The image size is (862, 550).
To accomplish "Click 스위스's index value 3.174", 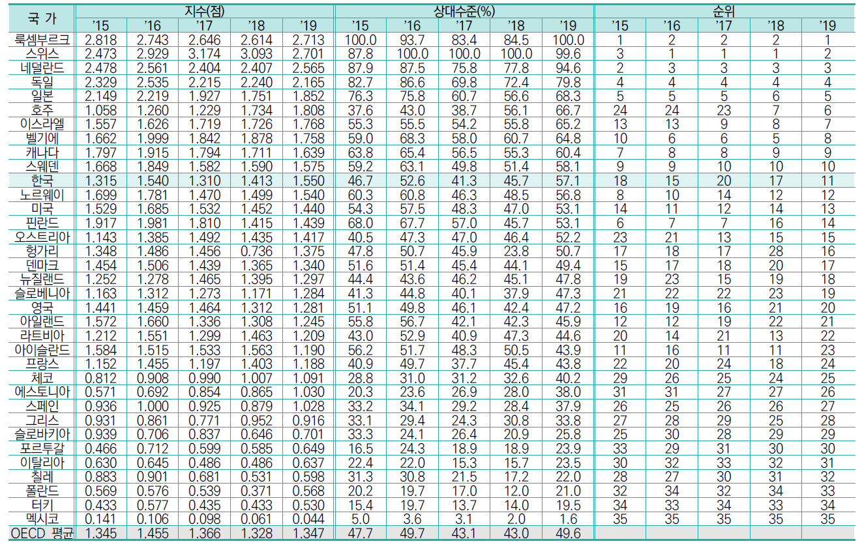I will (x=204, y=53).
